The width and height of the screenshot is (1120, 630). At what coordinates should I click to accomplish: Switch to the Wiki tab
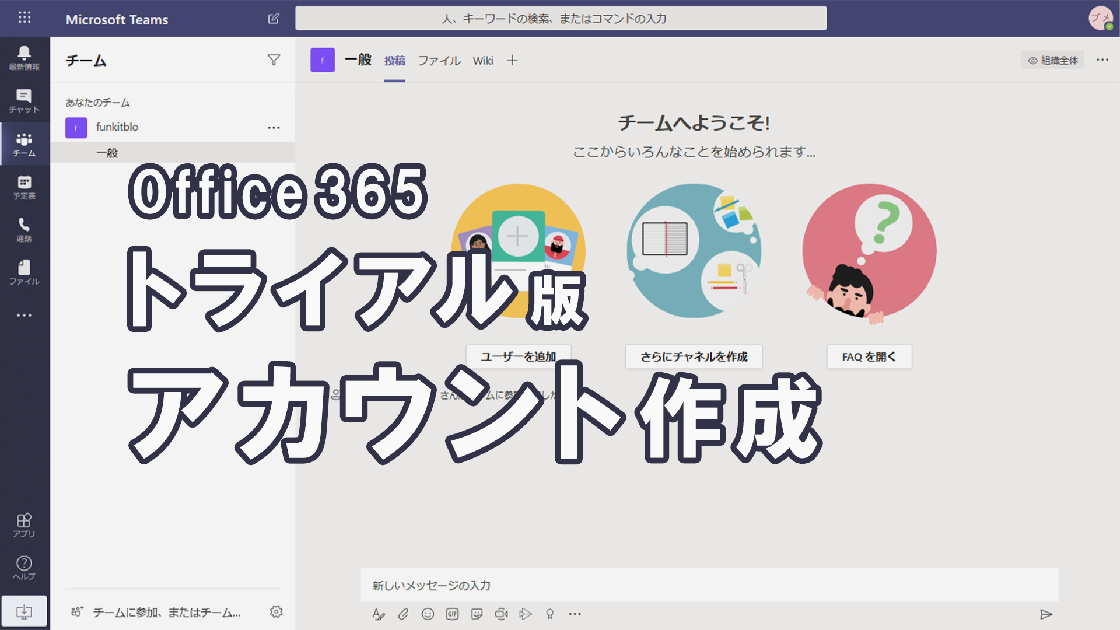[483, 61]
